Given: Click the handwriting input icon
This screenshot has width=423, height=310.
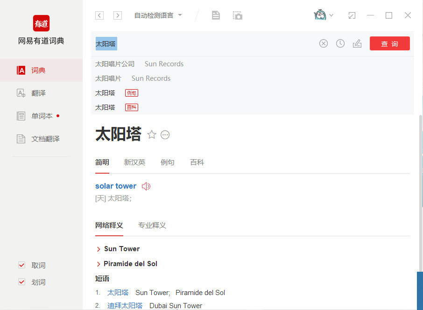Looking at the screenshot, I should coord(357,43).
